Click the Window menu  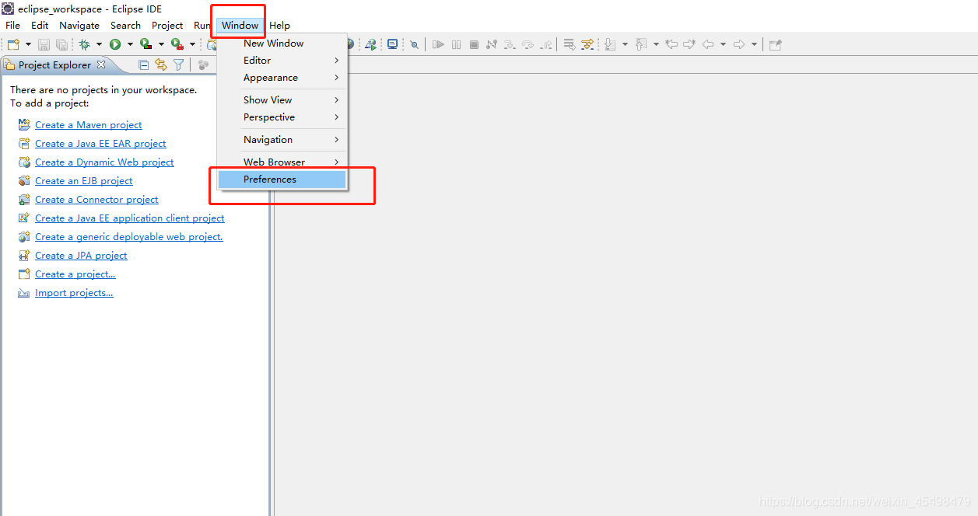(x=240, y=26)
